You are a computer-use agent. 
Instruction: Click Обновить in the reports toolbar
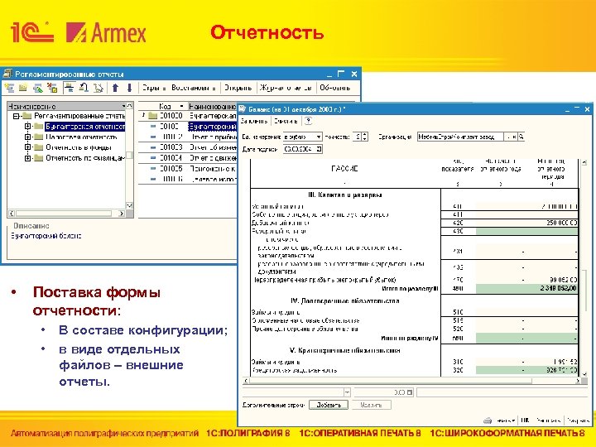point(335,88)
